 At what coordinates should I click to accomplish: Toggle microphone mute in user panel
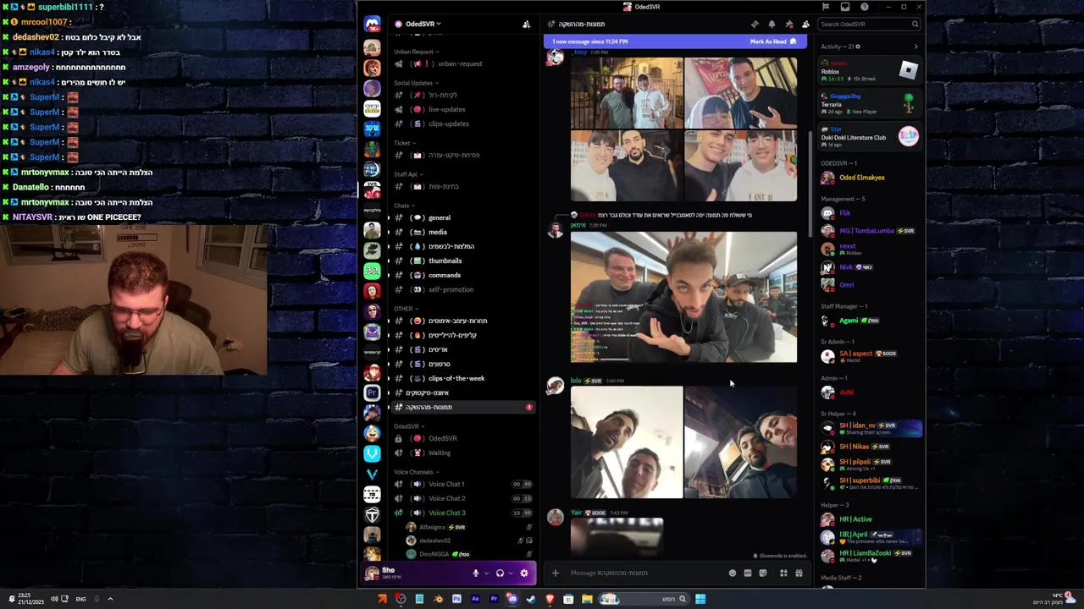[475, 573]
